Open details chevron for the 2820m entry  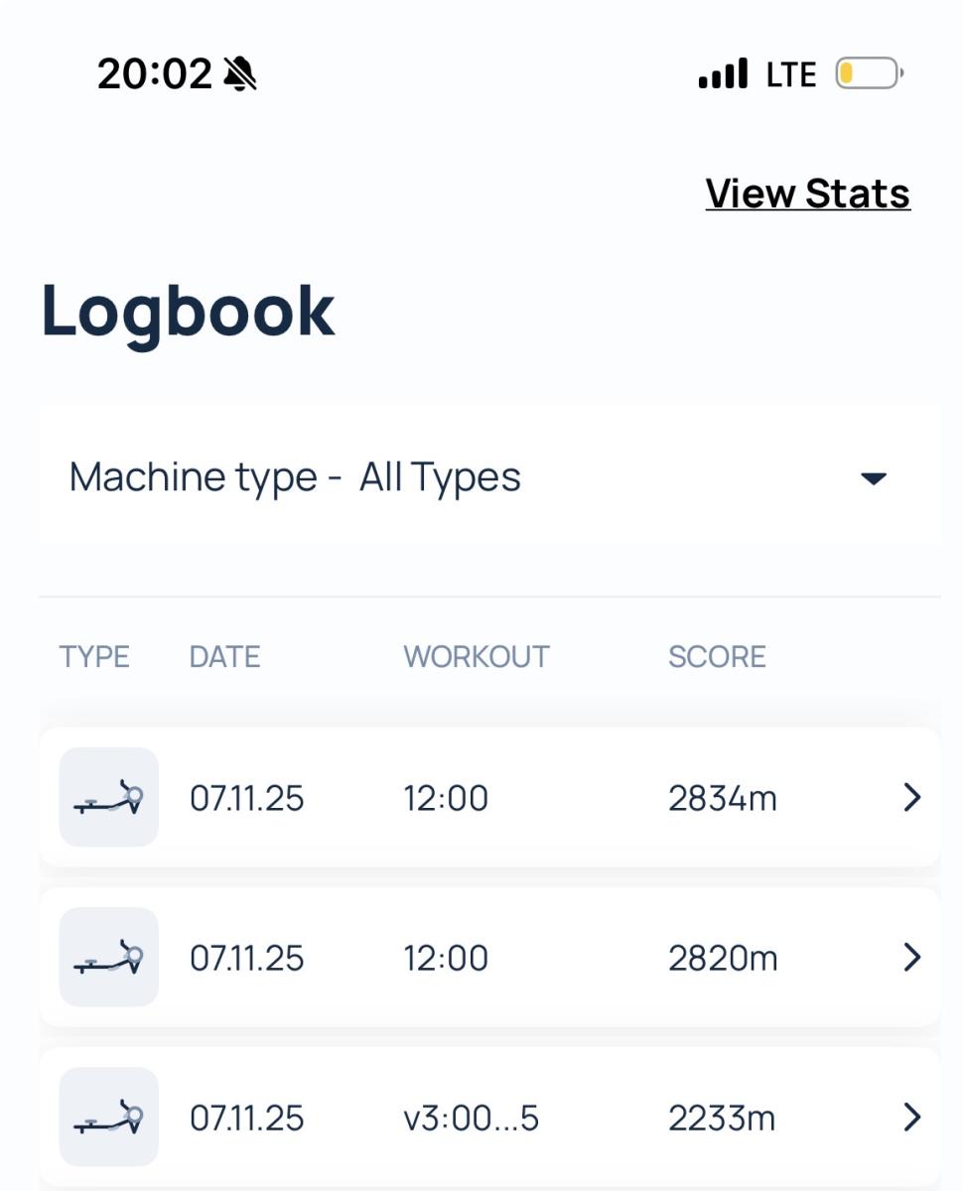[911, 957]
